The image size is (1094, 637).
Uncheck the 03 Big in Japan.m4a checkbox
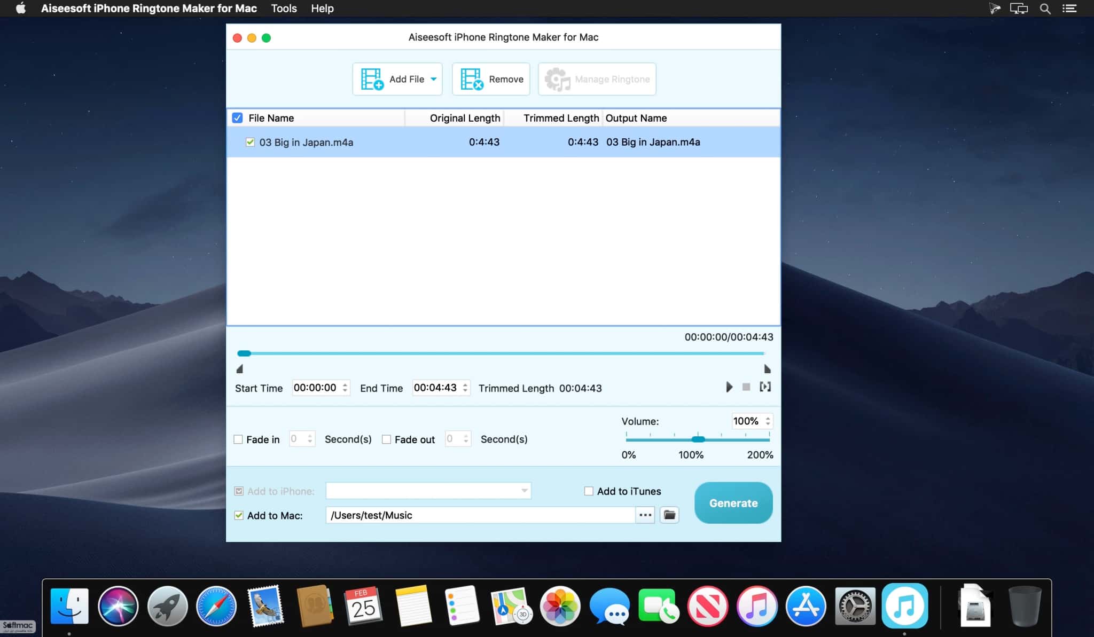coord(250,142)
